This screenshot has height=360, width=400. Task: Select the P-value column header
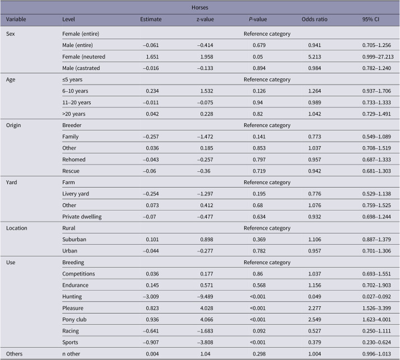tap(258, 19)
